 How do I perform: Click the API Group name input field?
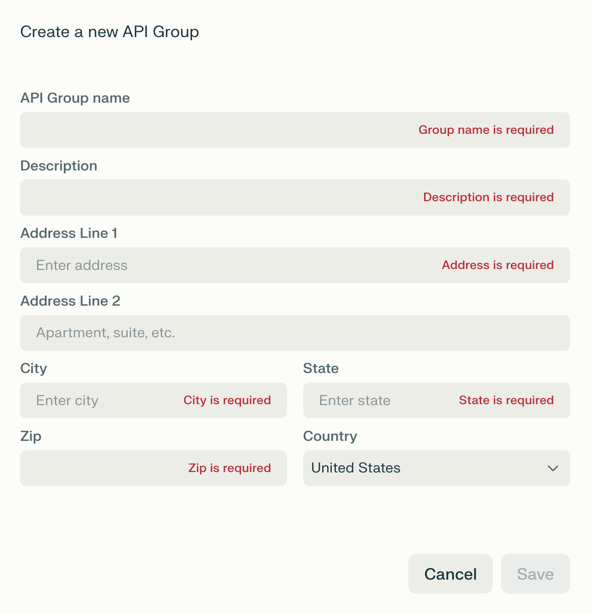181,130
